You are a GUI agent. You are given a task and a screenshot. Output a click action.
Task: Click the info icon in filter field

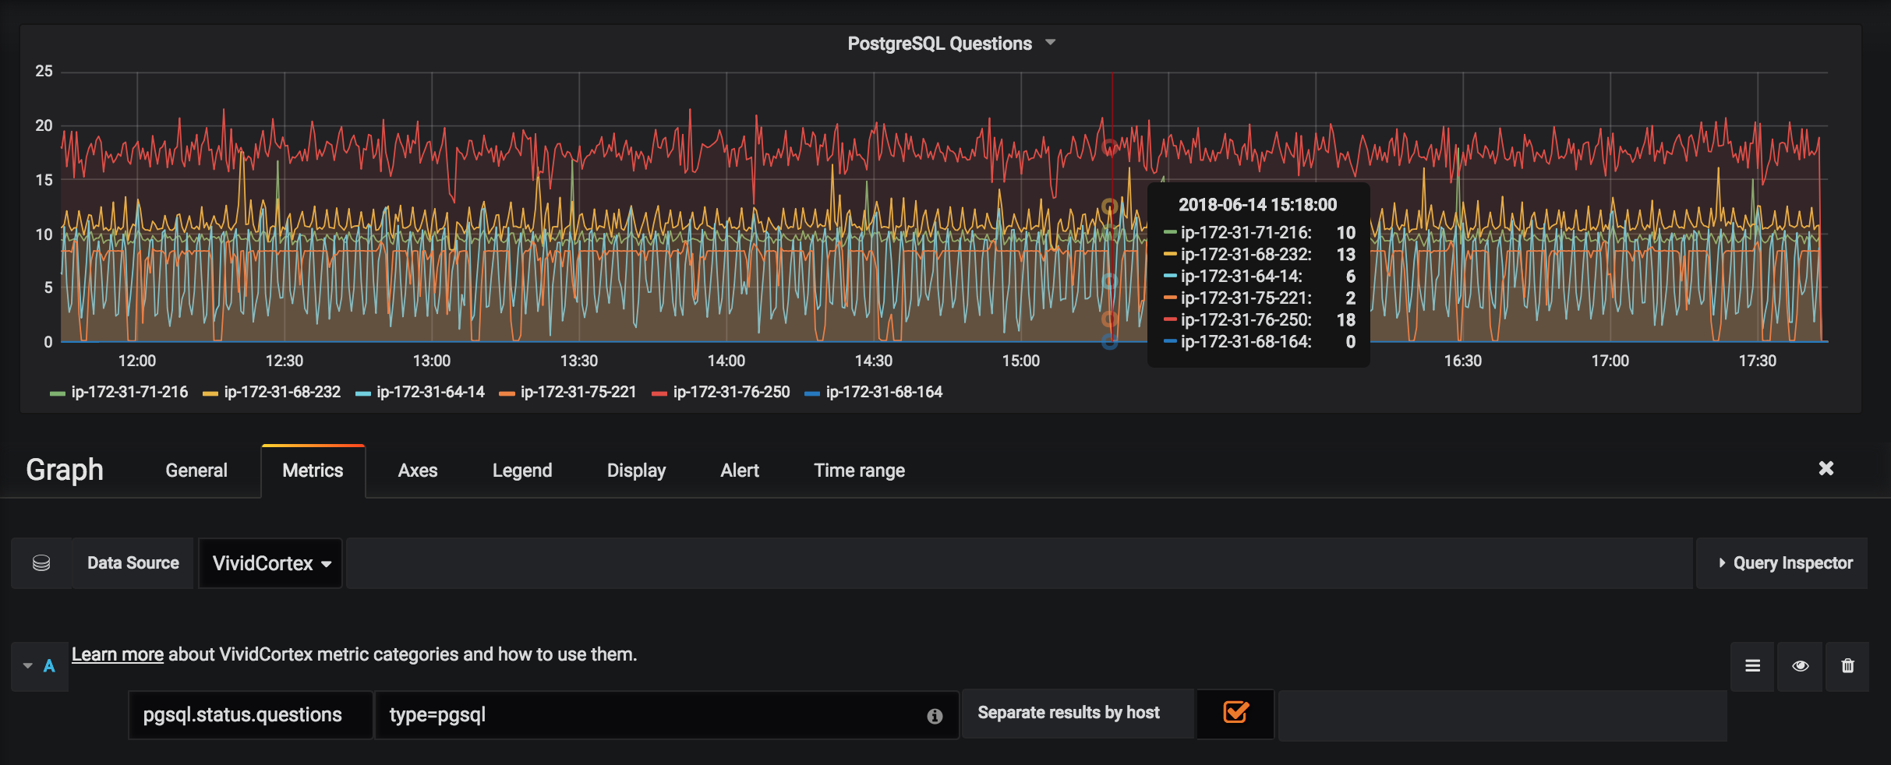935,716
